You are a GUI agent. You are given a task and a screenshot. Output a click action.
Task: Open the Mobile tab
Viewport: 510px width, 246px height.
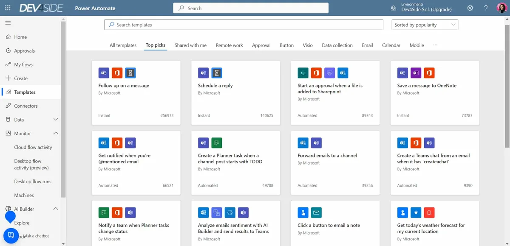(x=417, y=45)
